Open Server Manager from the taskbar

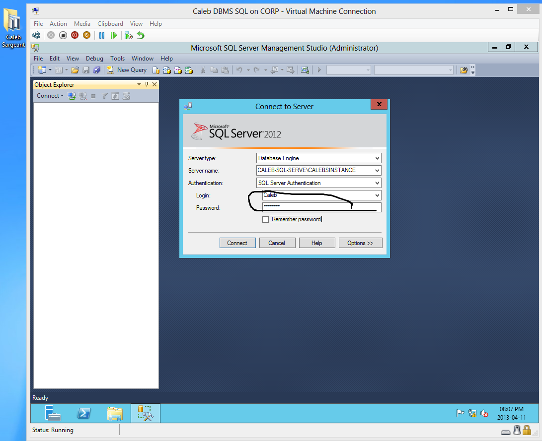click(x=52, y=413)
